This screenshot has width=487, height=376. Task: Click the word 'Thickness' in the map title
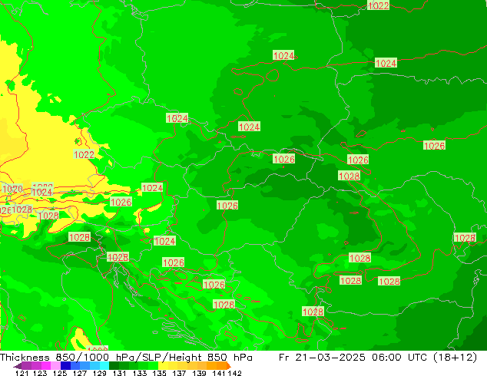(x=25, y=358)
